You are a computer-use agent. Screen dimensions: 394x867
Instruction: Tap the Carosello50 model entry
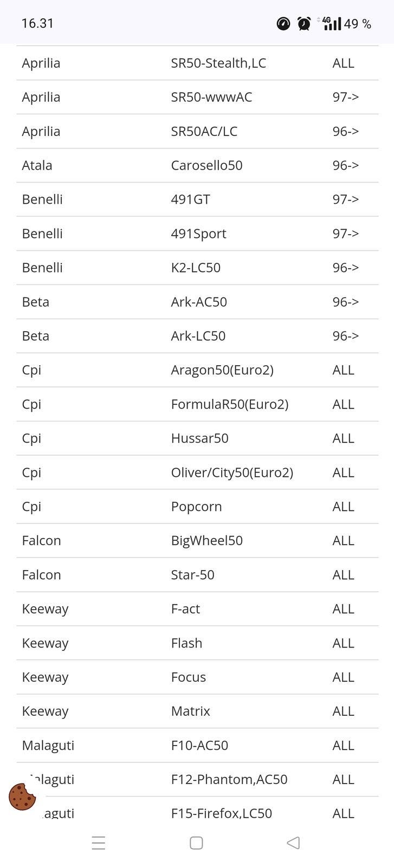(206, 165)
